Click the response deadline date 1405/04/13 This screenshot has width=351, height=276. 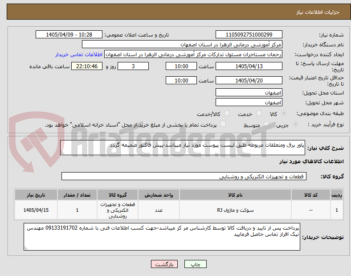point(249,66)
